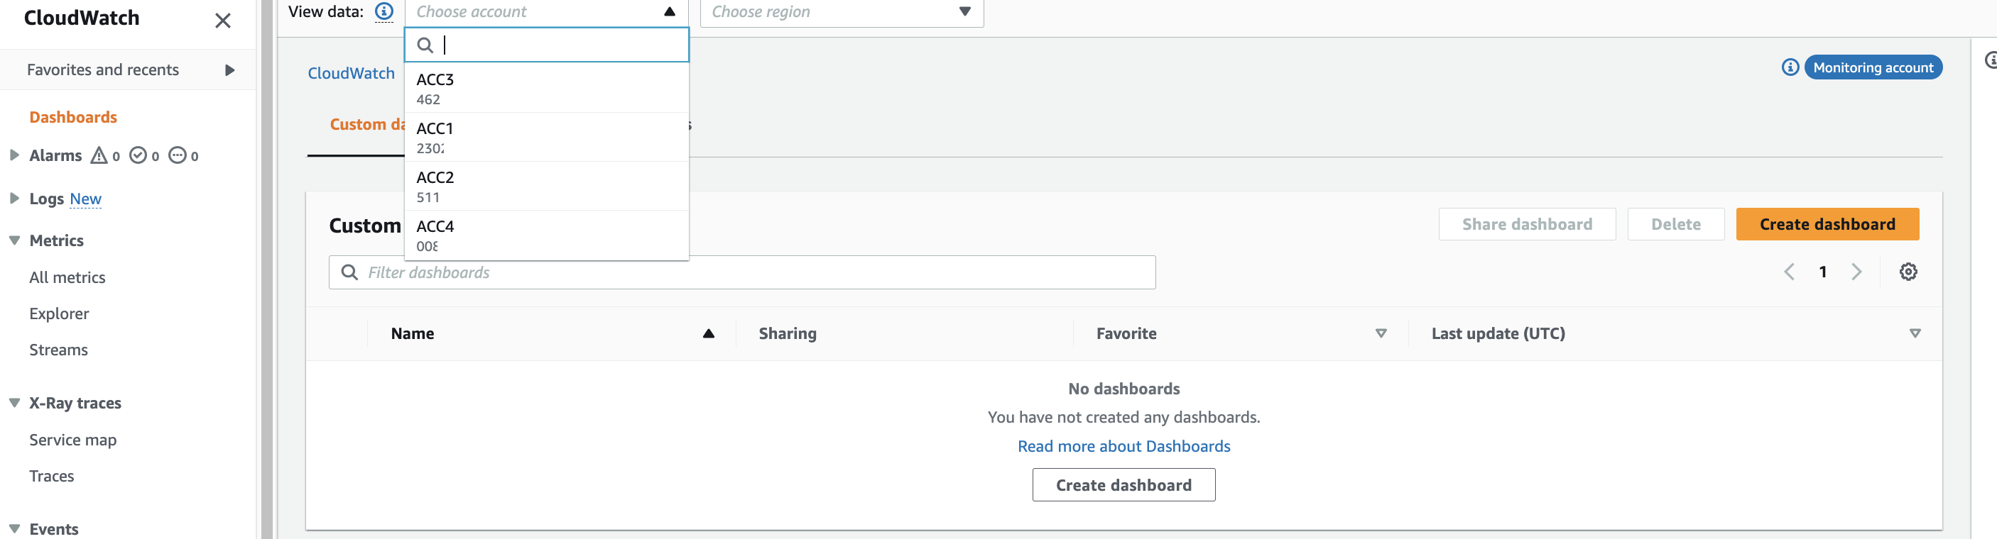Select account ACC1
The width and height of the screenshot is (1997, 539).
(547, 137)
